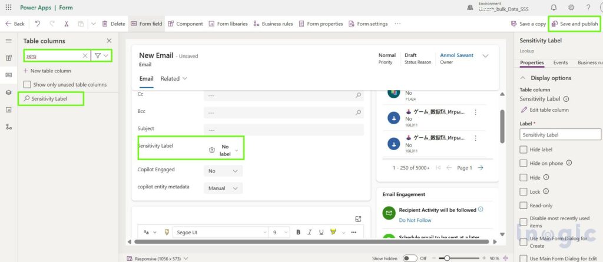The width and height of the screenshot is (603, 262).
Task: Open the business rules sidebar icon
Action: tap(8, 127)
